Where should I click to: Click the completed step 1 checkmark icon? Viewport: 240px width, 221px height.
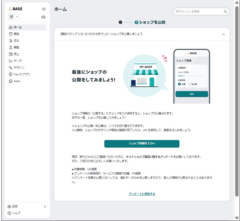120,22
